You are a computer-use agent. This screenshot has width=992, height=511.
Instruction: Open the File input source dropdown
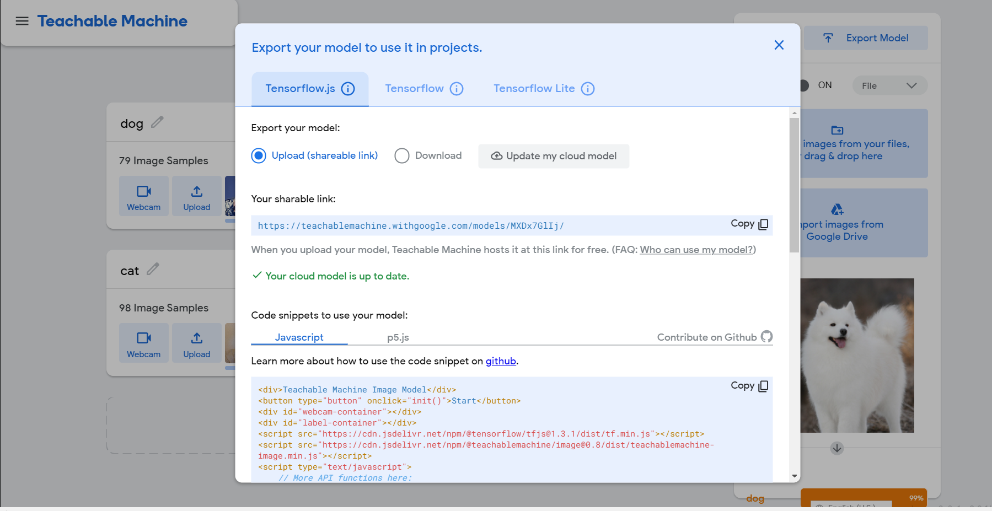tap(889, 85)
